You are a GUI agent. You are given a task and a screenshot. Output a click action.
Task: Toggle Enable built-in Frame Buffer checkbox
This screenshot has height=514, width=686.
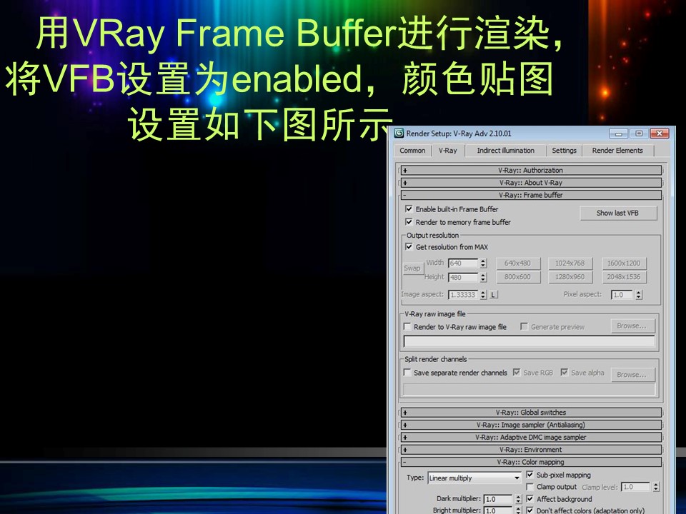pos(409,209)
